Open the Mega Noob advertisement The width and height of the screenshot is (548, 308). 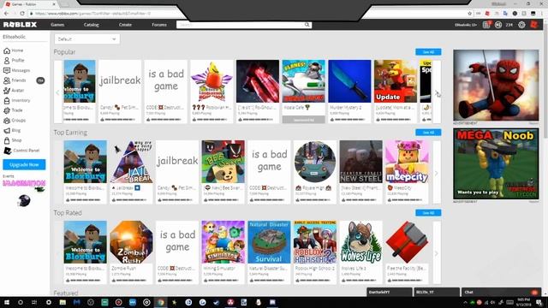[496, 163]
